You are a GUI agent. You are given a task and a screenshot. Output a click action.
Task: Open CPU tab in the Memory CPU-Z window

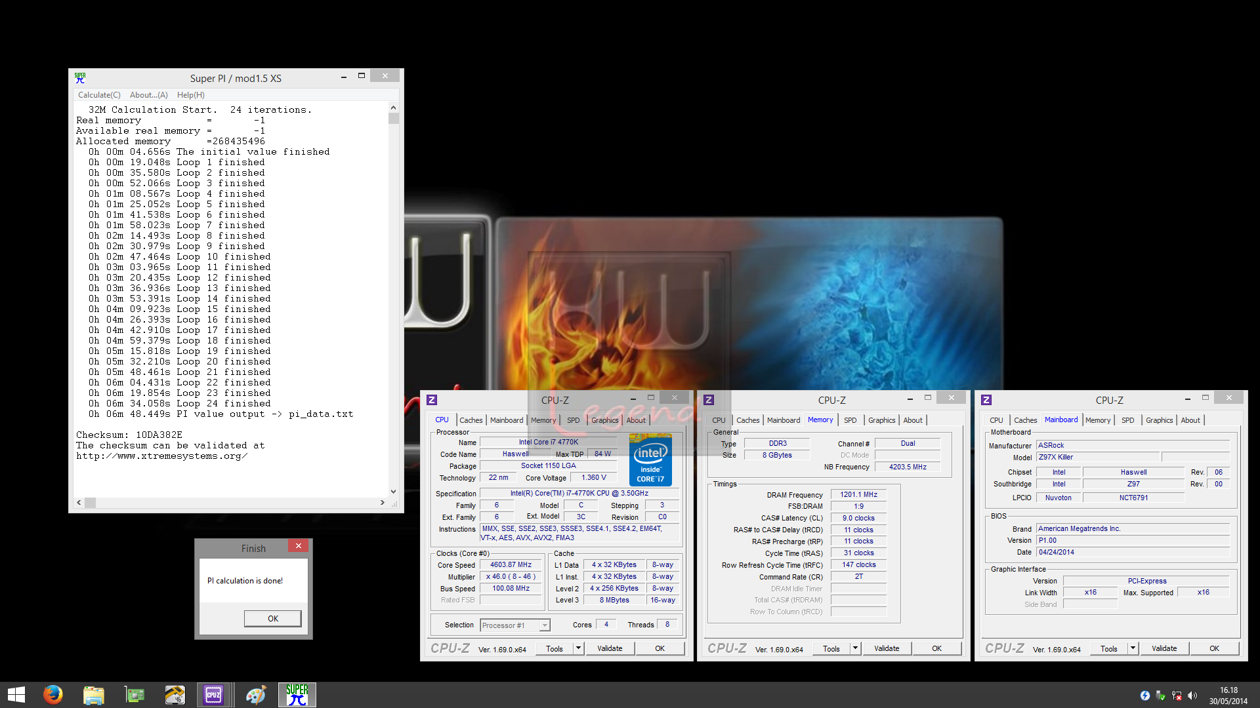click(x=719, y=420)
